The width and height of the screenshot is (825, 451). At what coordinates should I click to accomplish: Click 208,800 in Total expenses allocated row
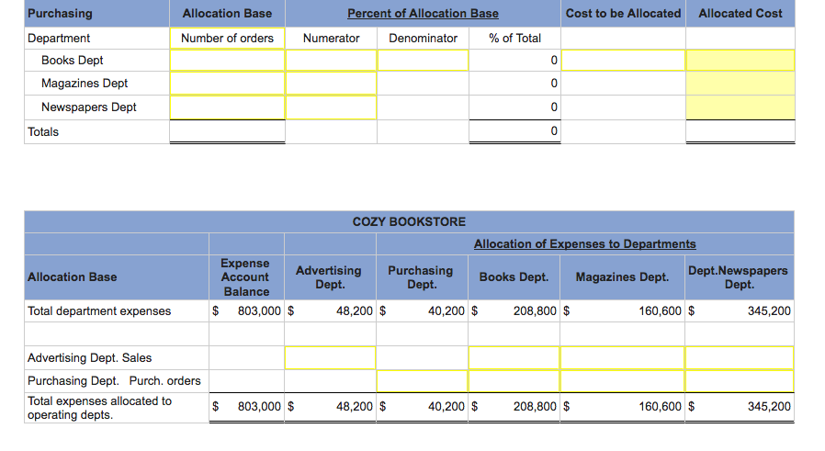(x=535, y=406)
